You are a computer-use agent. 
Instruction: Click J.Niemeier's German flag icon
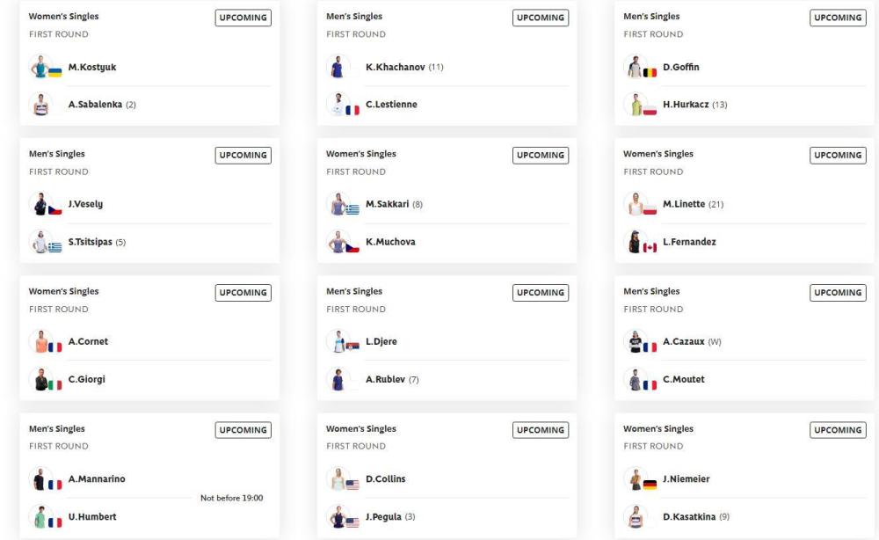(x=650, y=485)
